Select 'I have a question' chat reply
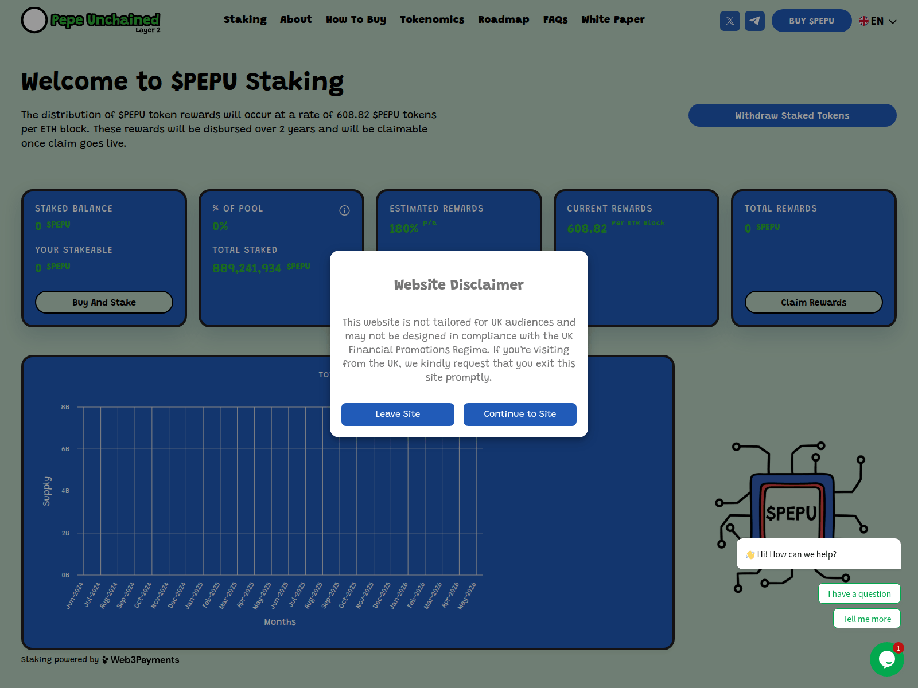Image resolution: width=918 pixels, height=688 pixels. pyautogui.click(x=859, y=594)
